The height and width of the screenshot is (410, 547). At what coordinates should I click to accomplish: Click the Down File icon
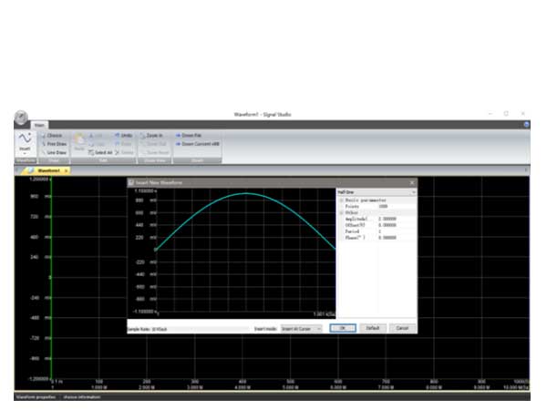pos(190,135)
